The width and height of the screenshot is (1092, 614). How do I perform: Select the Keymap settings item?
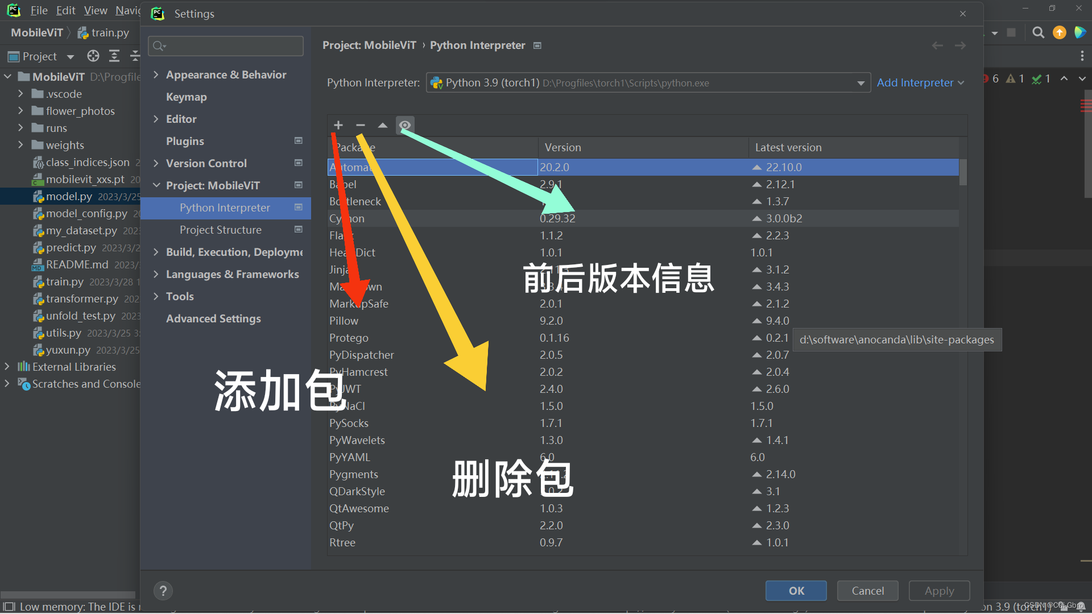click(x=187, y=97)
